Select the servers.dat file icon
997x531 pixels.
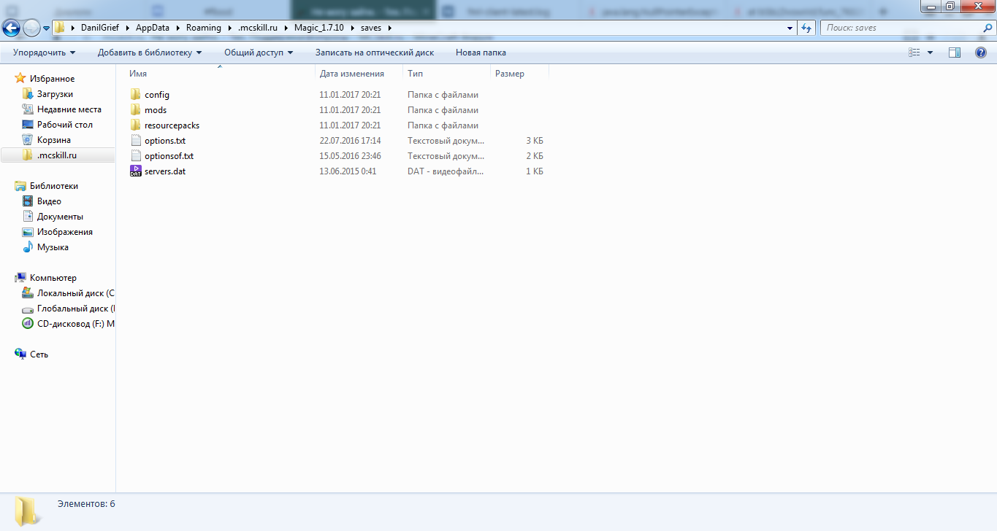point(135,171)
